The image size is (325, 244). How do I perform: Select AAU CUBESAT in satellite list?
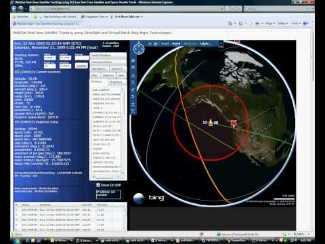click(x=101, y=90)
